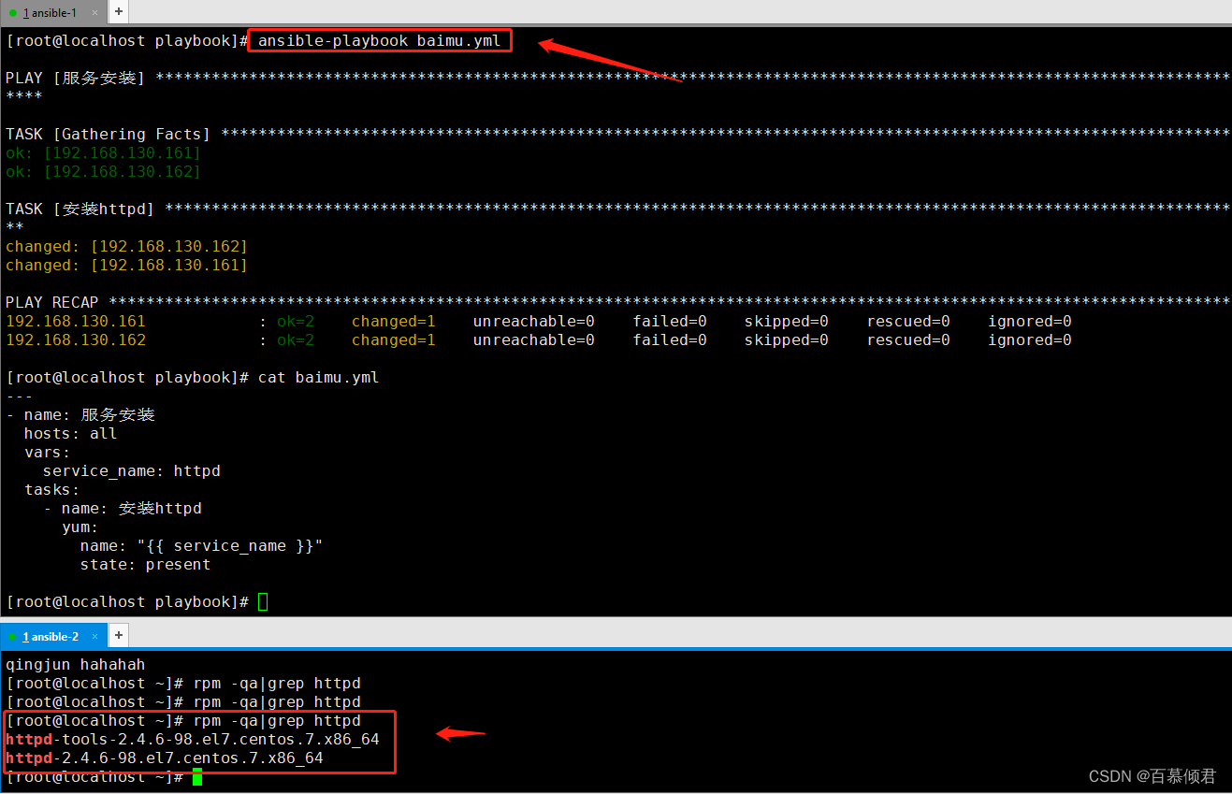This screenshot has height=794, width=1232.
Task: Click the 'vars:' YAML line
Action: point(48,453)
